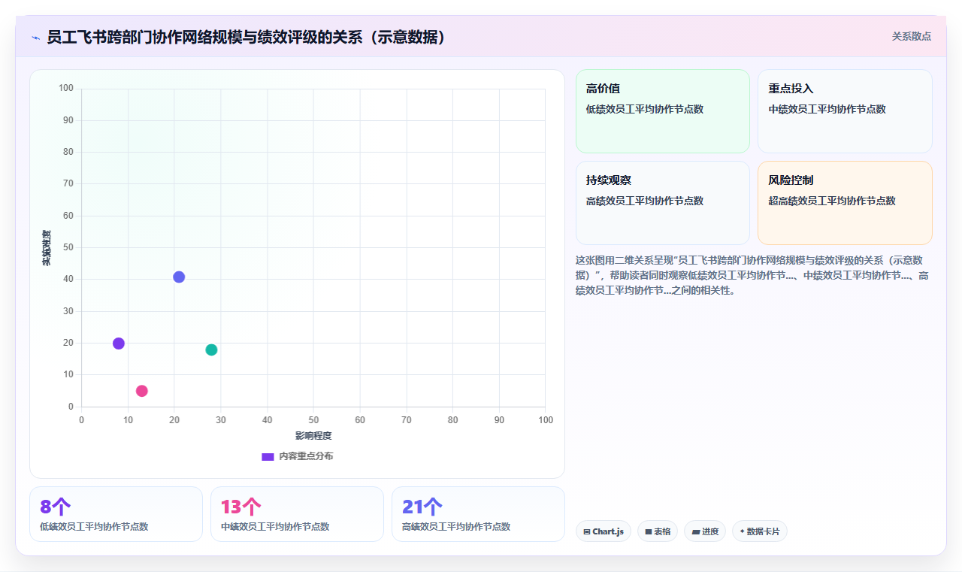Open the 高价值 quadrant card
Screen dimensions: 962x572
click(x=663, y=111)
